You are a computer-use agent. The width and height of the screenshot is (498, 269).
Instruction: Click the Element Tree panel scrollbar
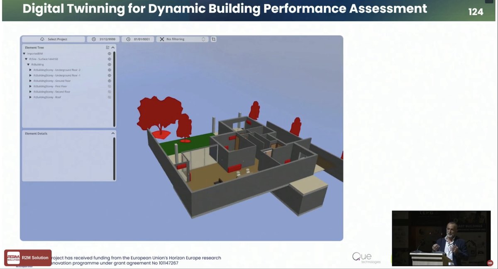tap(114, 89)
